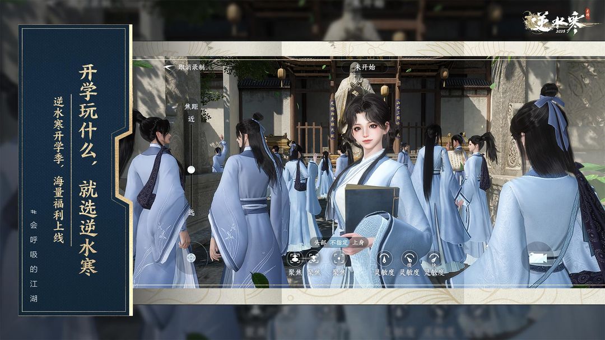Click the first 聚焦 focus icon
The image size is (605, 340).
tap(295, 258)
